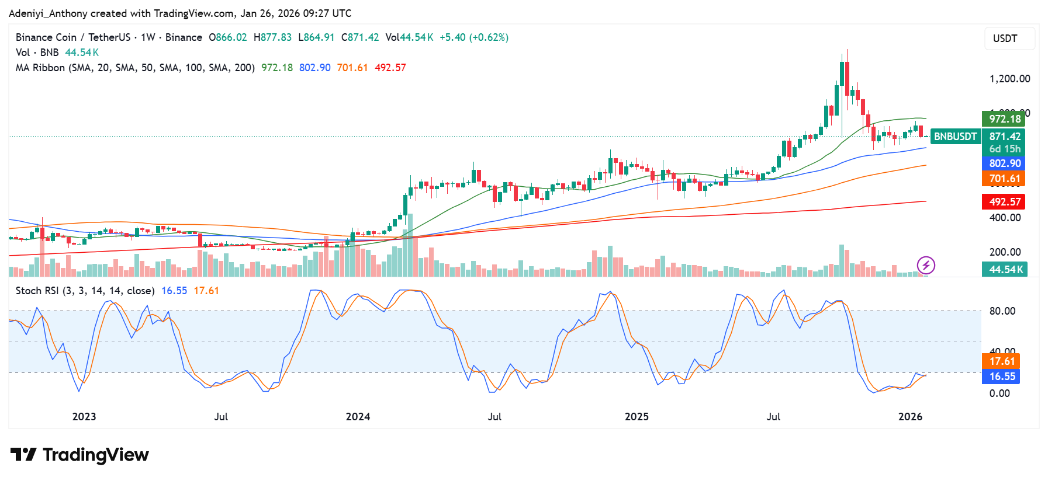Image resolution: width=1048 pixels, height=481 pixels.
Task: Select the 972.18 SMA 20 price tag
Action: [1004, 119]
